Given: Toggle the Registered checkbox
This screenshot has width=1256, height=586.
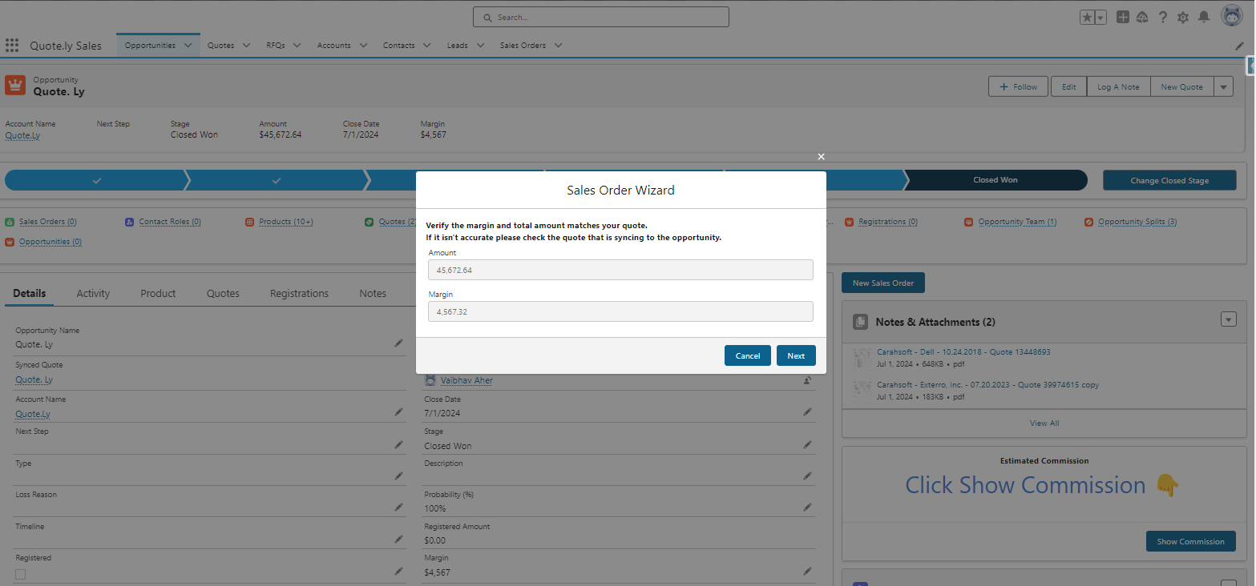Looking at the screenshot, I should click(x=21, y=574).
